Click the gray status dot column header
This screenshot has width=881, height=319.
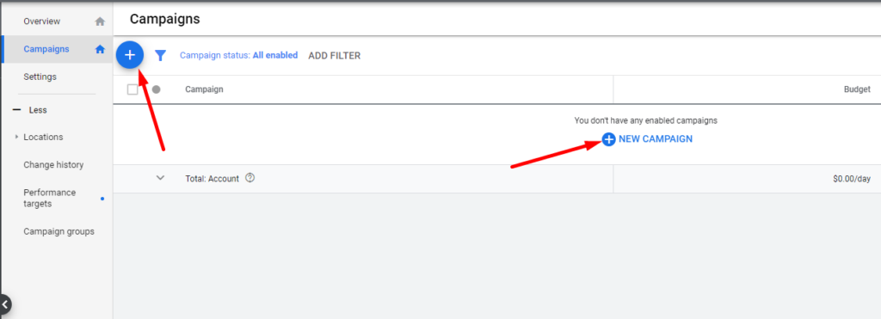click(x=157, y=89)
